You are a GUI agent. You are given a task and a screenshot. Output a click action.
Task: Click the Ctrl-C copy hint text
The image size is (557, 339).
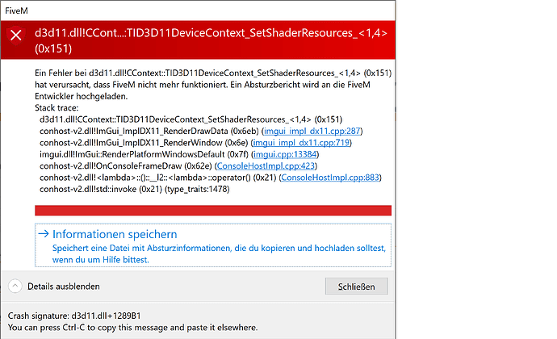pyautogui.click(x=133, y=327)
